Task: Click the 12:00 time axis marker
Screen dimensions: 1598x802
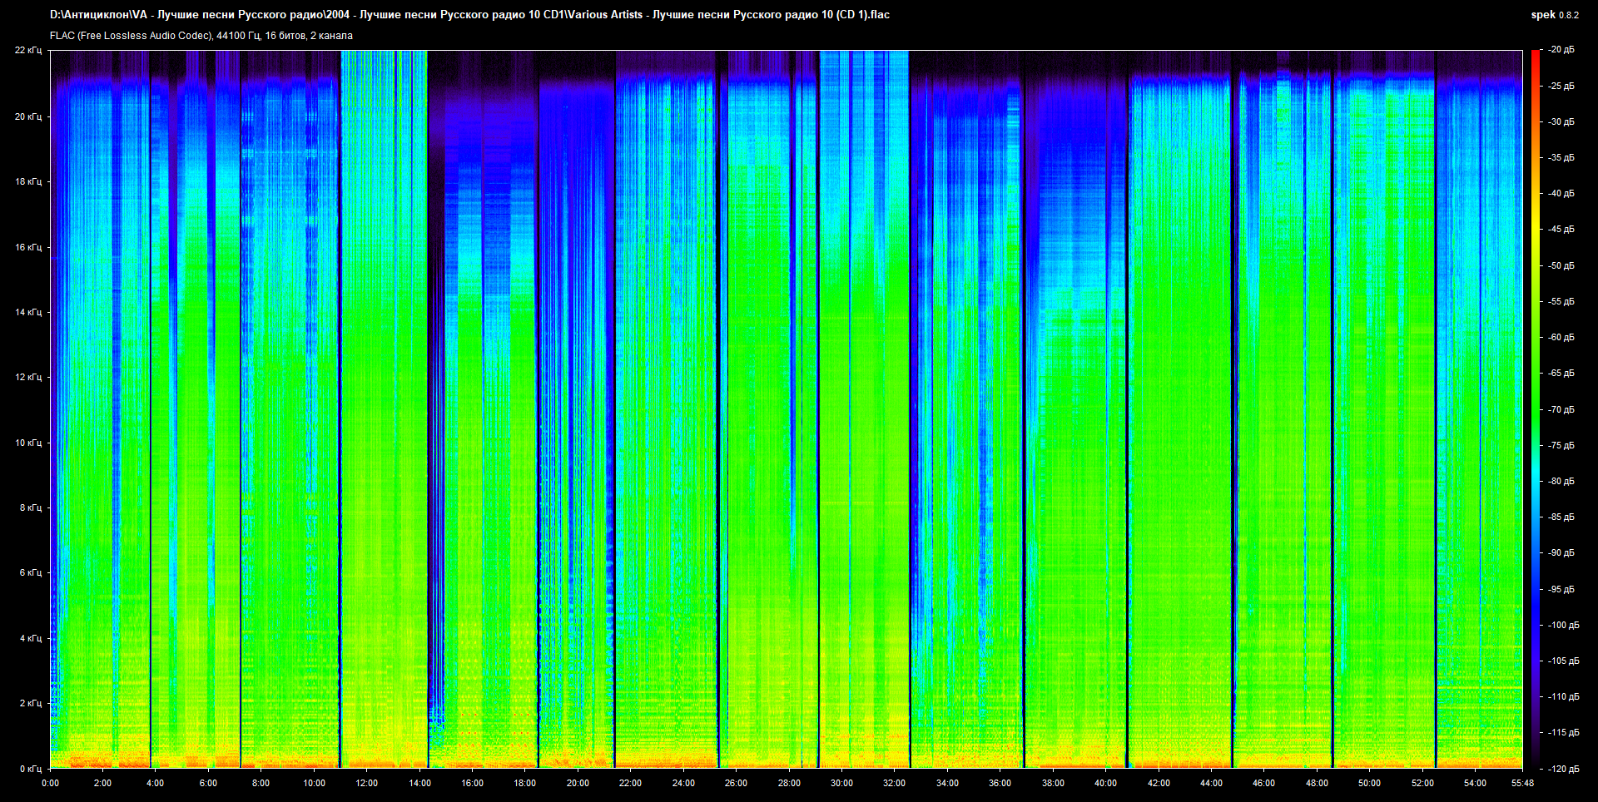Action: pos(366,783)
